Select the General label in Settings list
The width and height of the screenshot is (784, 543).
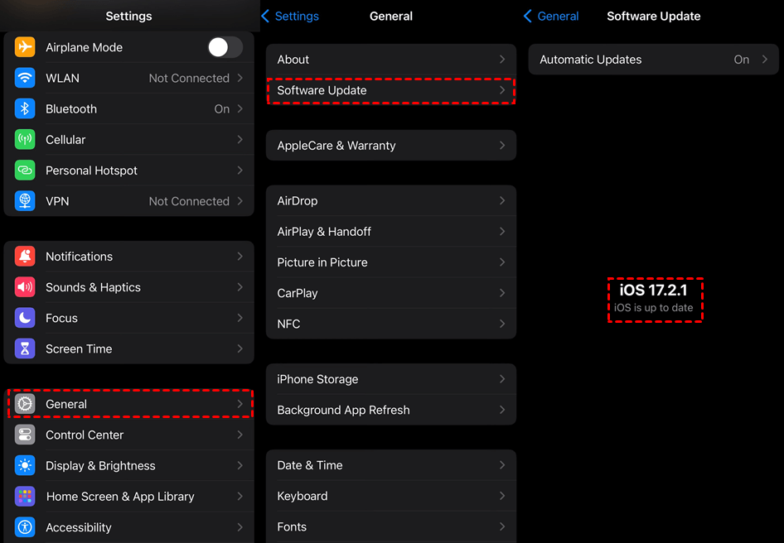point(66,404)
